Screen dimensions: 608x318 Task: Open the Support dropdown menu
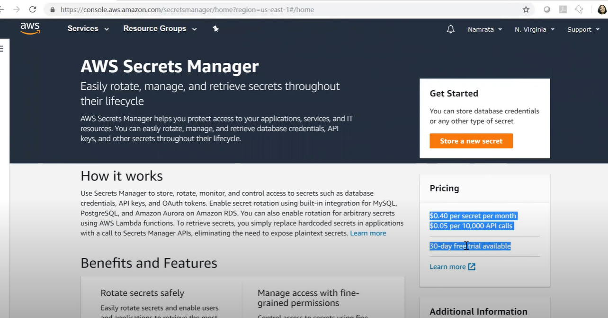coord(583,29)
